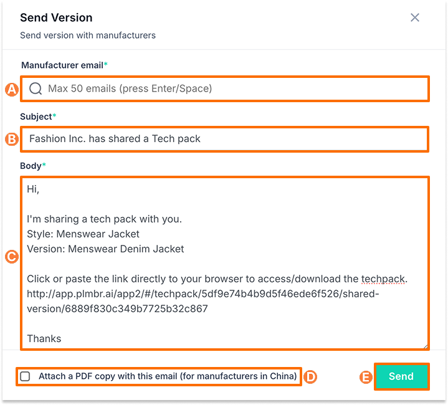448x405 pixels.
Task: Click the orange D annotation marker
Action: click(x=309, y=376)
